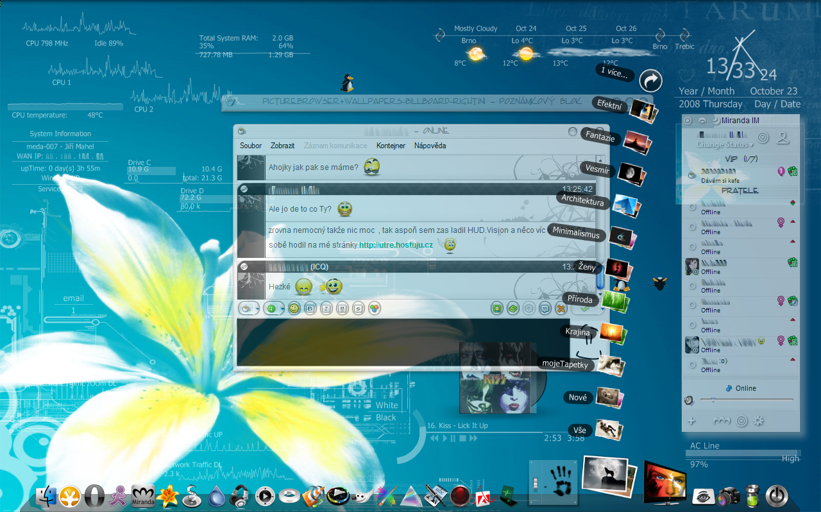Open the Change Status dropdown in Miranda
This screenshot has width=821, height=512.
725,144
